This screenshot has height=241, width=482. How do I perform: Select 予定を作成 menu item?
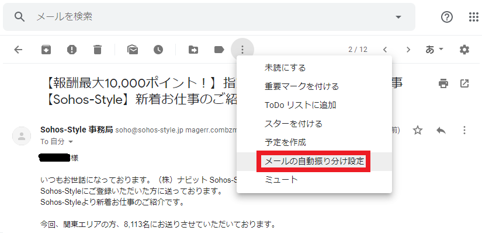[x=314, y=142]
